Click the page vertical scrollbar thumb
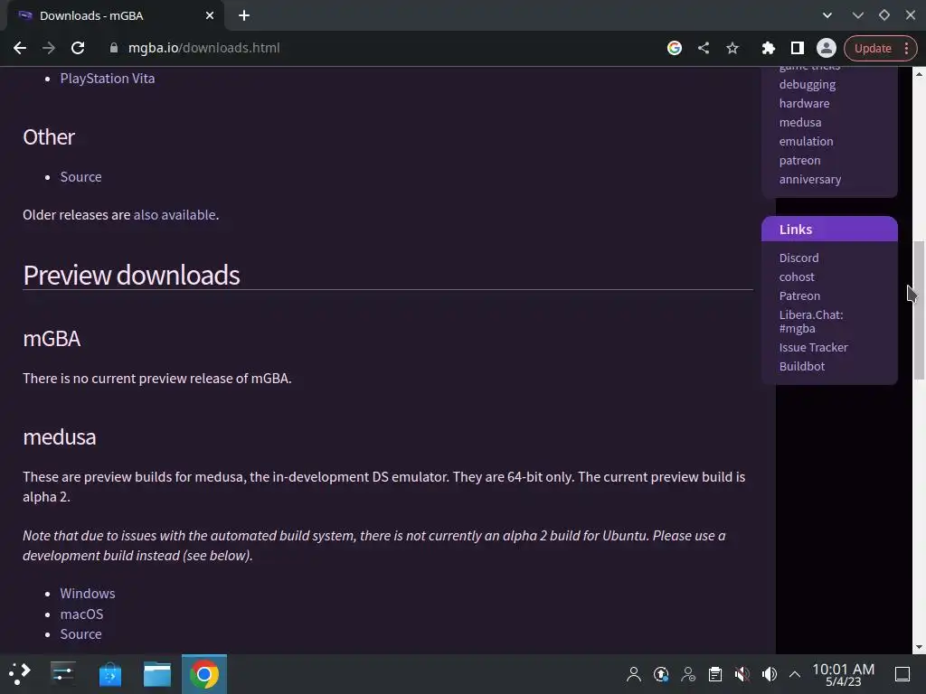This screenshot has height=694, width=926. (919, 311)
